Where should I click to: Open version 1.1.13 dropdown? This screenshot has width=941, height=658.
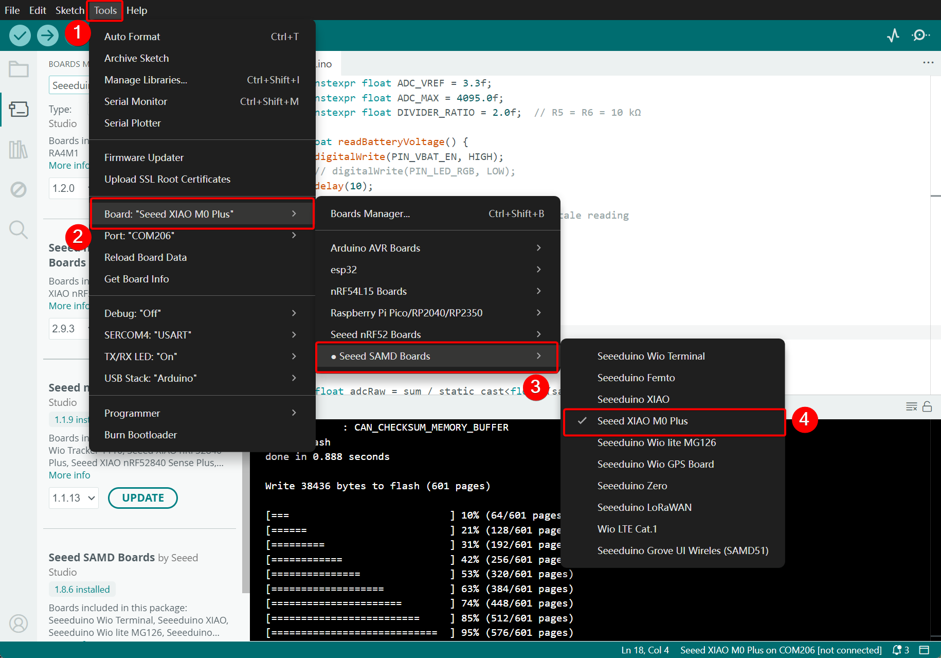coord(74,498)
